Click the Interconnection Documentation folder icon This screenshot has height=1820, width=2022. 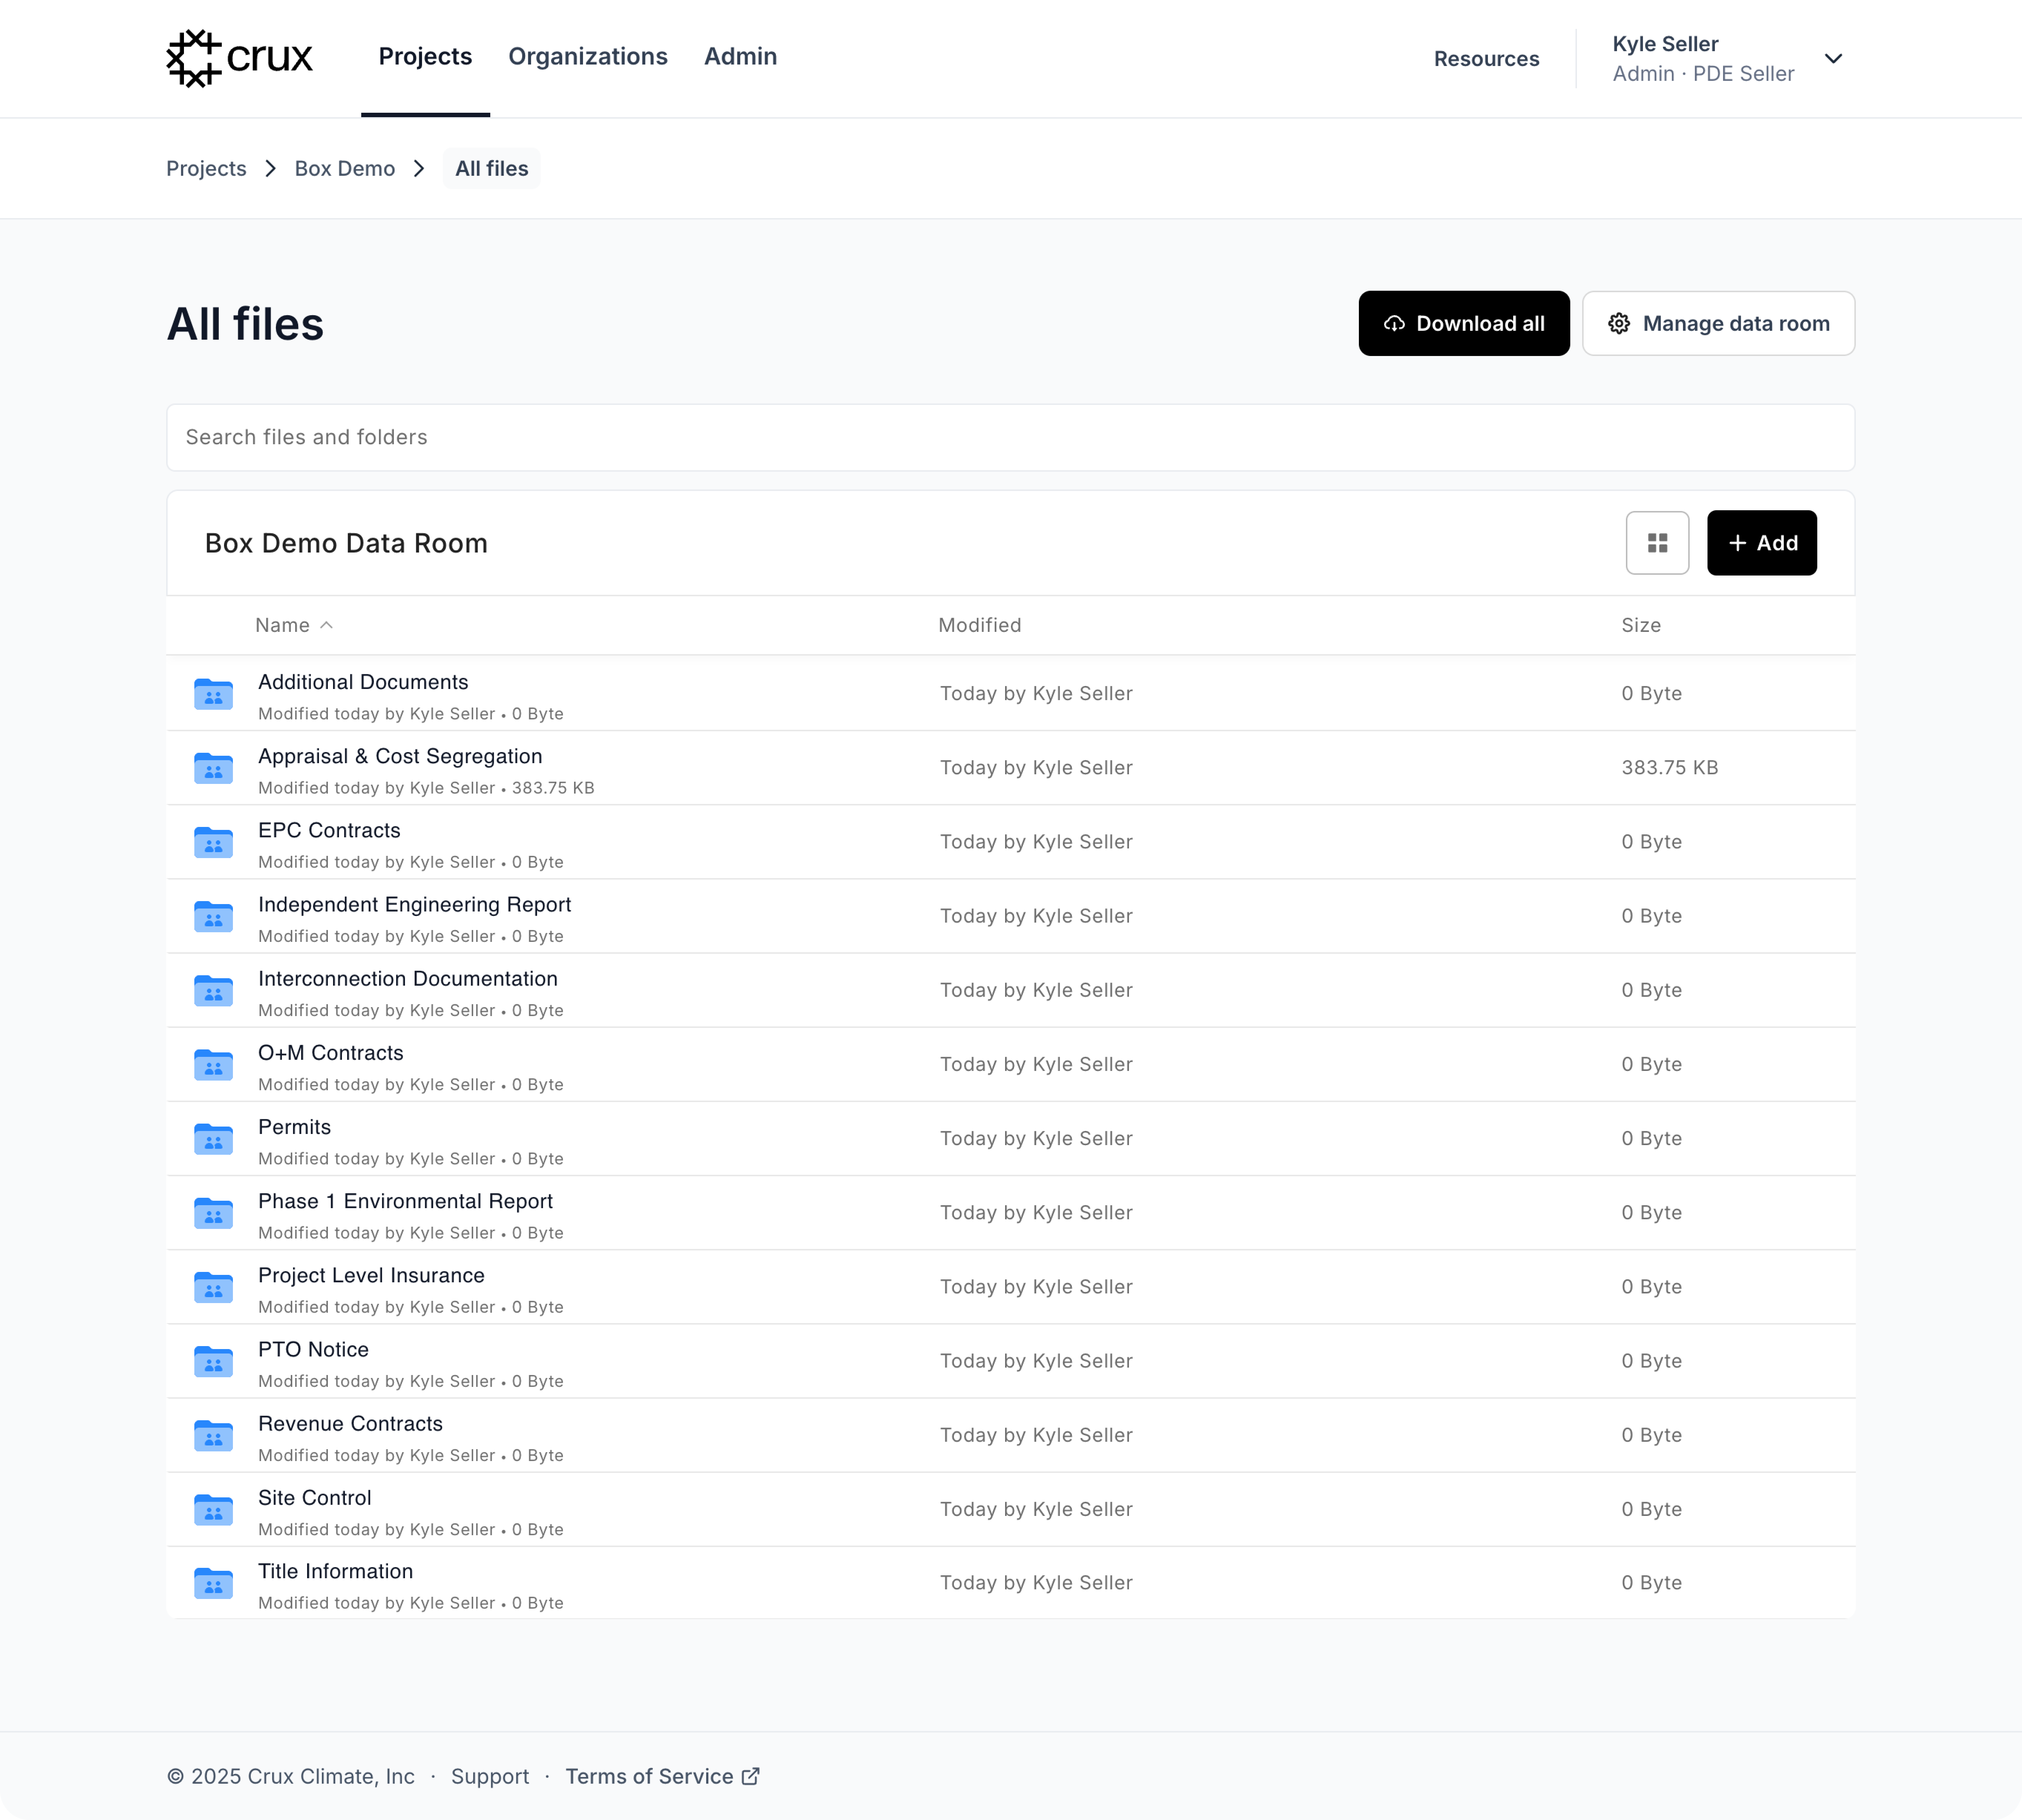pos(213,990)
